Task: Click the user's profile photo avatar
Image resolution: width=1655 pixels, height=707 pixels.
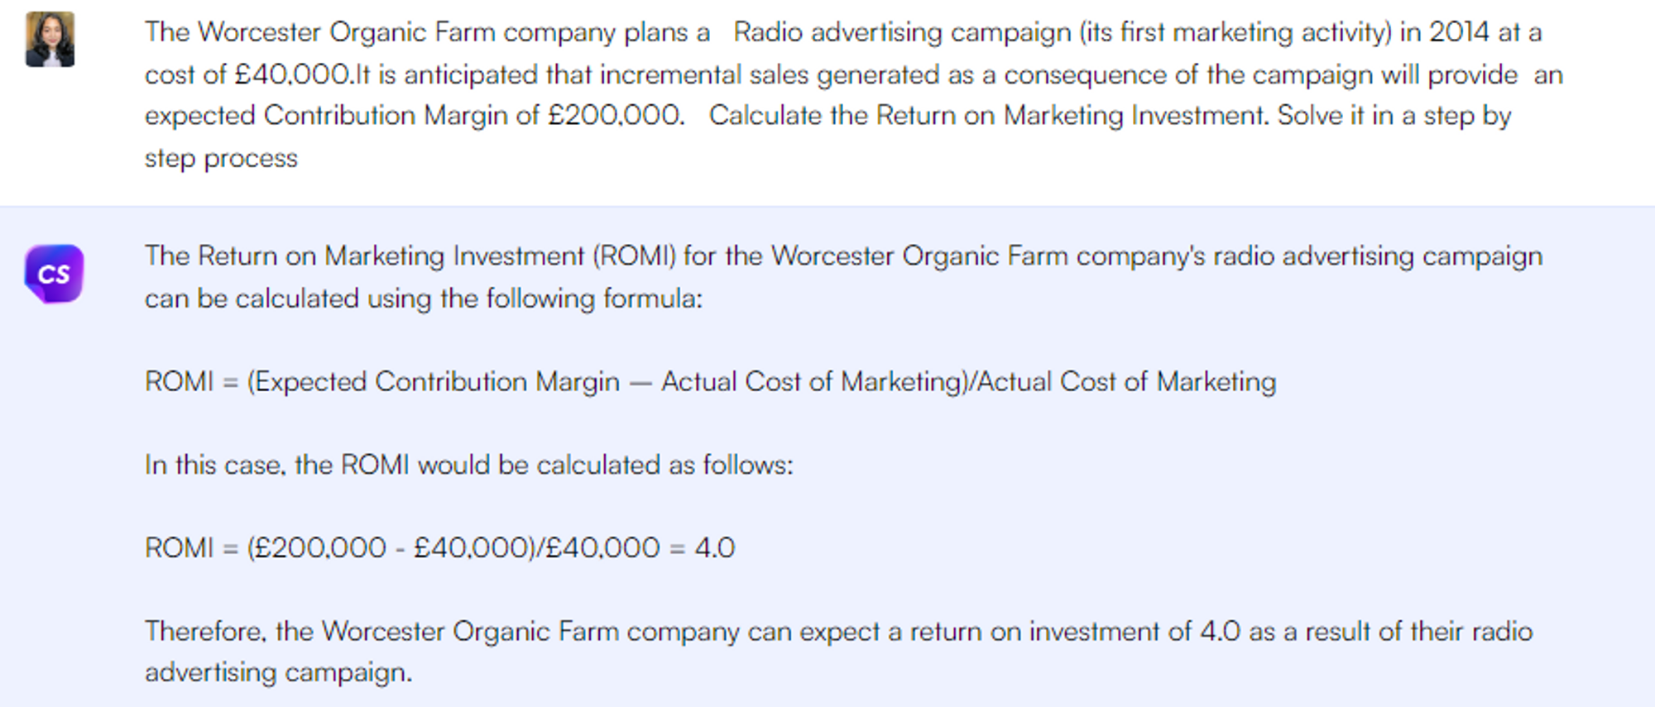Action: pyautogui.click(x=50, y=39)
